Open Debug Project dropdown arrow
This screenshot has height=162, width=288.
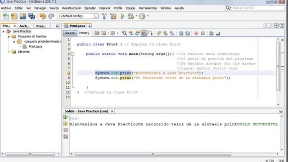(x=136, y=16)
